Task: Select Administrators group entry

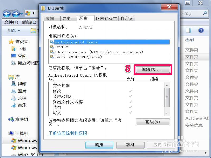Action: pyautogui.click(x=96, y=52)
